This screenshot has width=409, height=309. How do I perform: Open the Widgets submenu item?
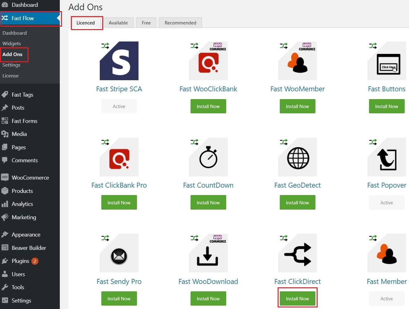click(12, 43)
